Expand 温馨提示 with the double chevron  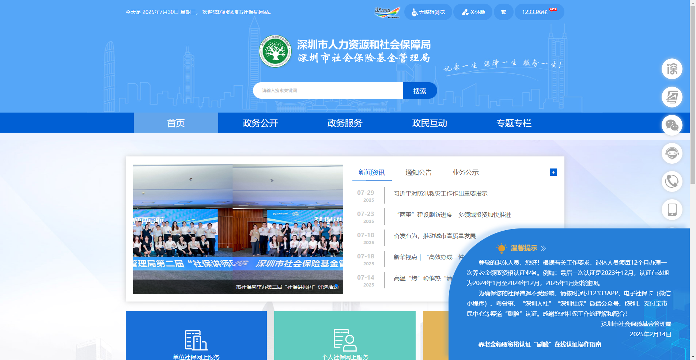(544, 248)
